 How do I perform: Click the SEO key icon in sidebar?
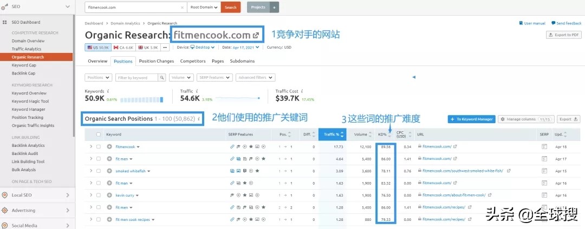point(4,6)
